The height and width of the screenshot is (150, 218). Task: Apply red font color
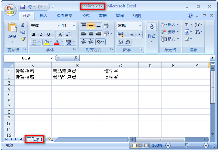(x=57, y=42)
